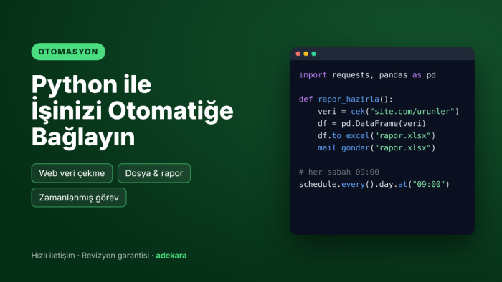Click the "df = pd.DataFrame(veri)" line
Image resolution: width=502 pixels, height=282 pixels.
371,124
